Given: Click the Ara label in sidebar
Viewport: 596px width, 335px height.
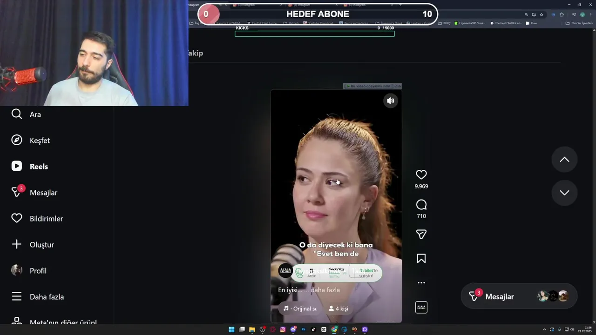Looking at the screenshot, I should 35,114.
